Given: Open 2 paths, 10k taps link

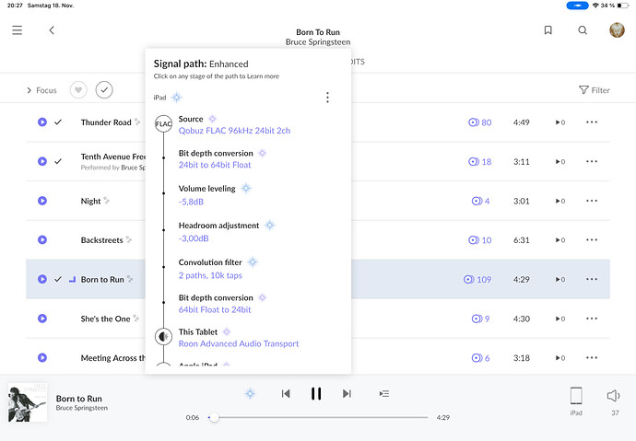Looking at the screenshot, I should 210,275.
